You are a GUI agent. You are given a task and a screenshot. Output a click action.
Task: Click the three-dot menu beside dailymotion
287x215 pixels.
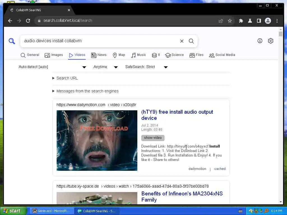(210, 169)
